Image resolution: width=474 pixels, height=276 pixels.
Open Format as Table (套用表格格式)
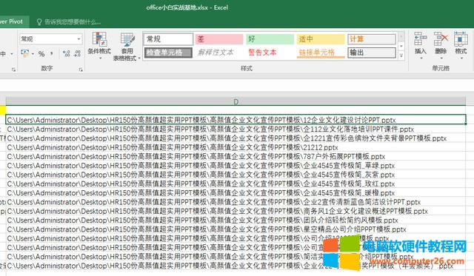pyautogui.click(x=127, y=46)
